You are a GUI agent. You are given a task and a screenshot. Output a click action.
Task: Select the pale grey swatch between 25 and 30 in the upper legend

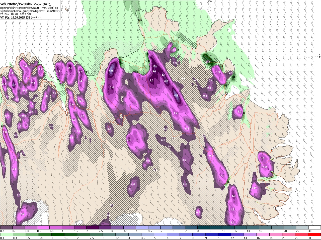point(302,227)
